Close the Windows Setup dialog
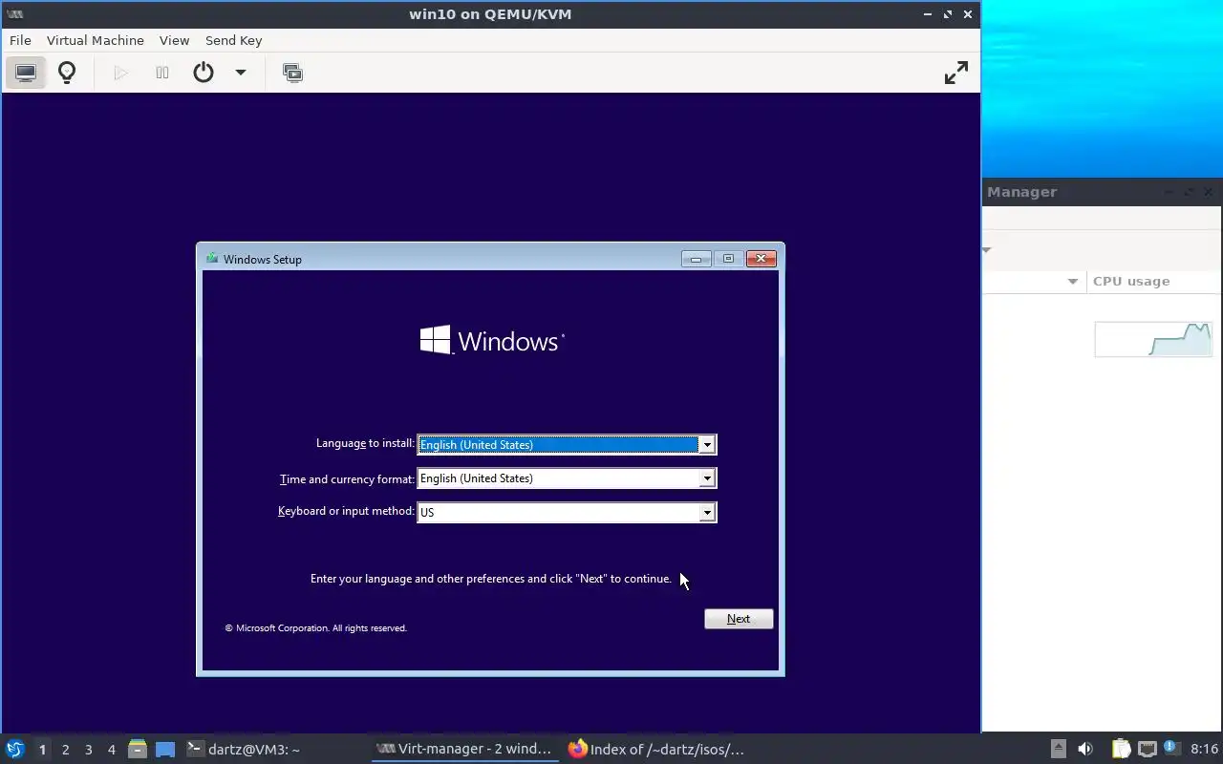Image resolution: width=1223 pixels, height=764 pixels. [x=761, y=259]
